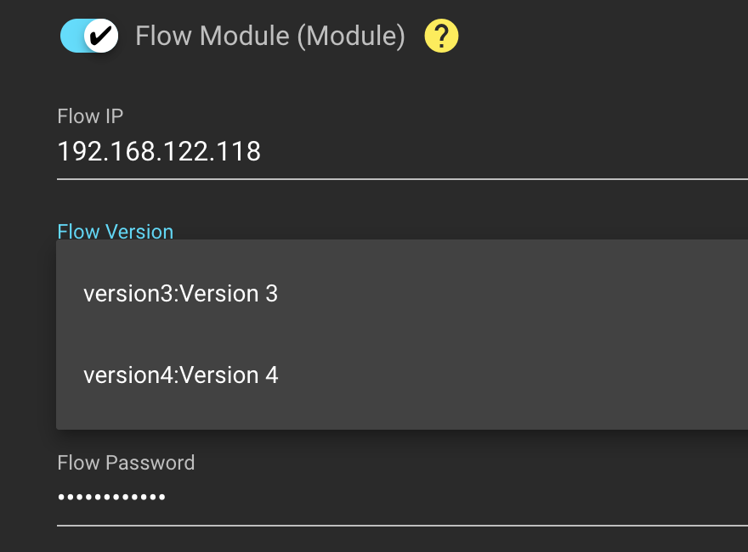Viewport: 748px width, 552px height.
Task: Focus the Flow Password field
Action: click(340, 498)
